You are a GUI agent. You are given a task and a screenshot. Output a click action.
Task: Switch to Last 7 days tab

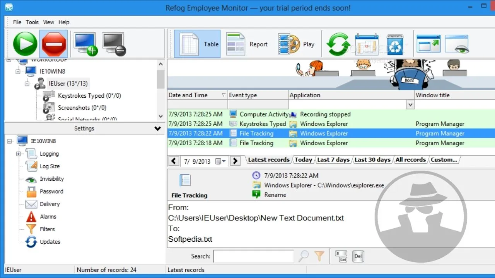333,159
